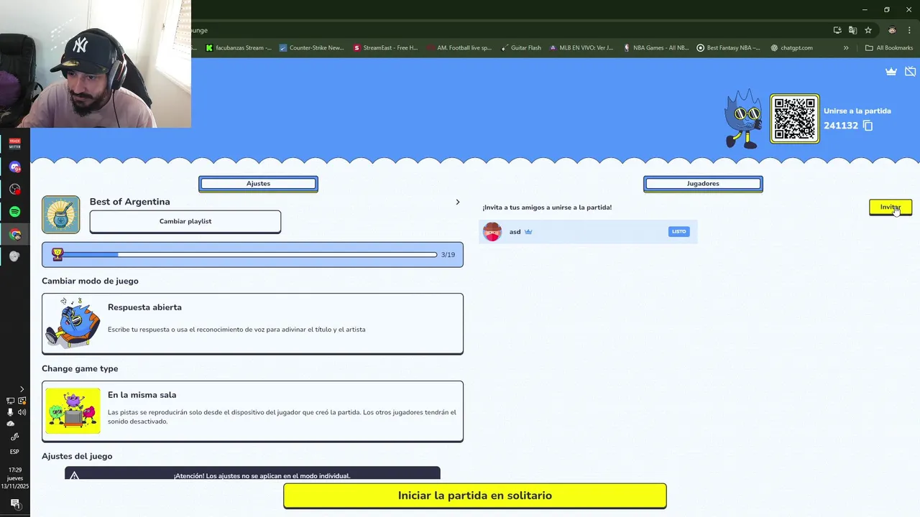The image size is (920, 517).
Task: Click the blue mascot character beside the QR code
Action: pyautogui.click(x=743, y=118)
